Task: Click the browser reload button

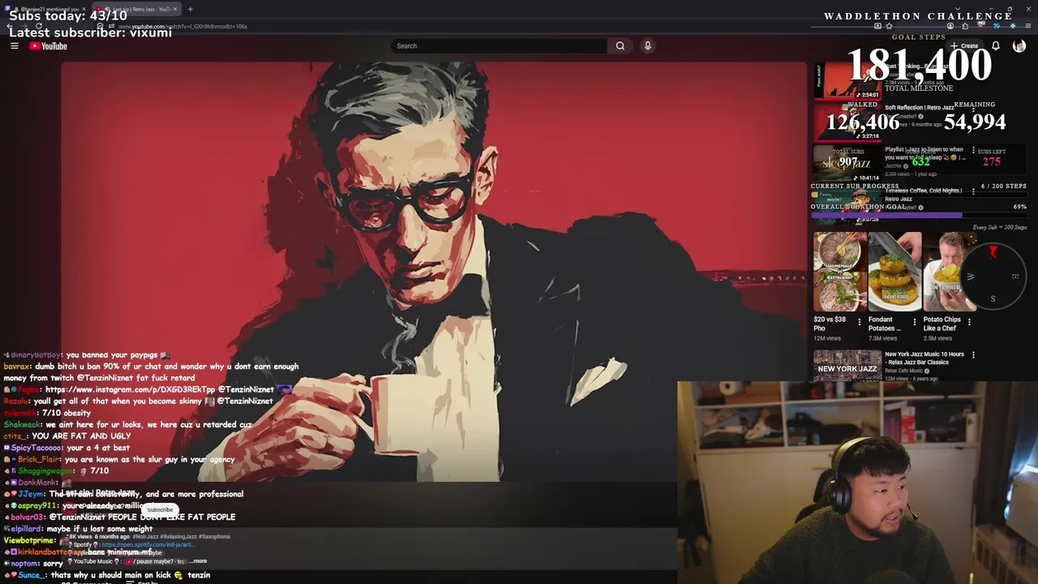Action: click(x=39, y=26)
